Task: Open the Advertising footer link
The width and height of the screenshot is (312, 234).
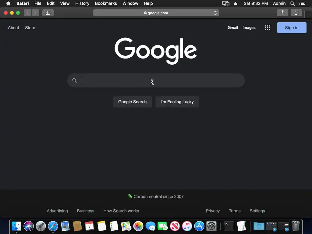Action: 57,211
